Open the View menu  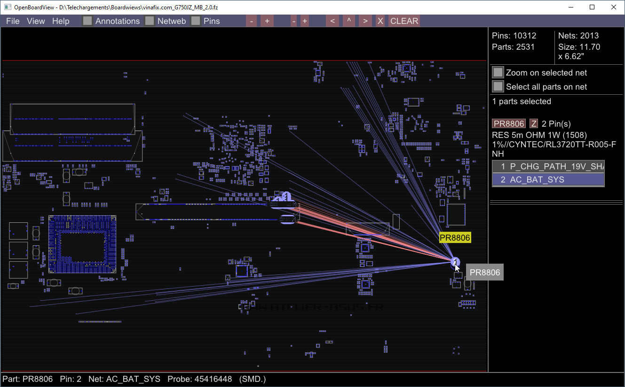click(x=36, y=21)
